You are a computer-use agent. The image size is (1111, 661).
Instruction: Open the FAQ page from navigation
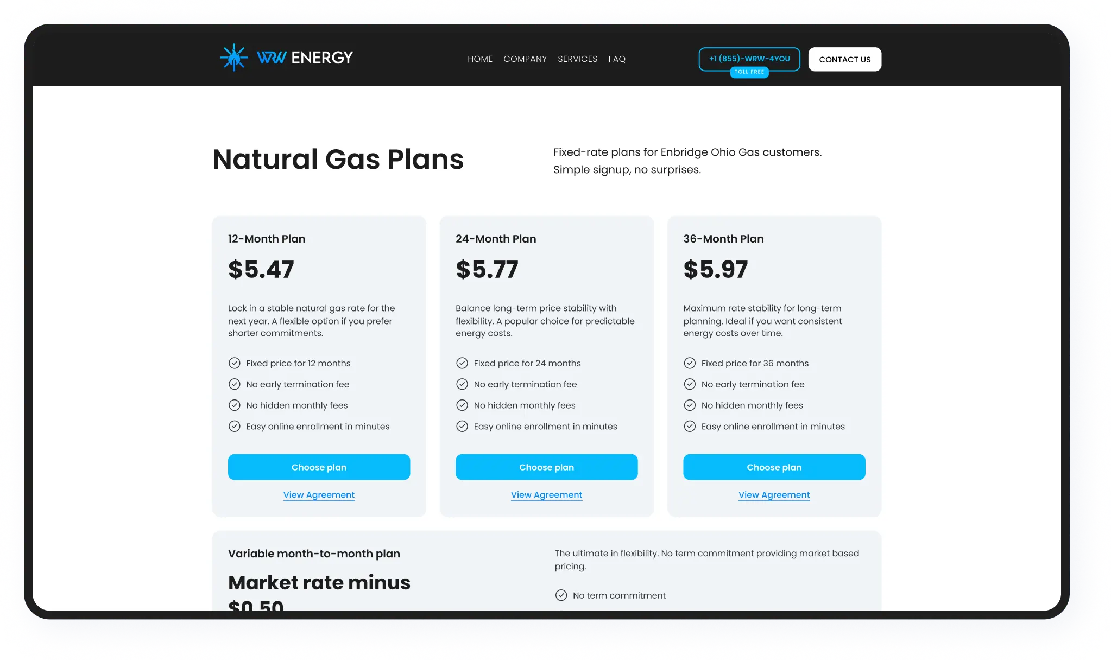click(617, 59)
